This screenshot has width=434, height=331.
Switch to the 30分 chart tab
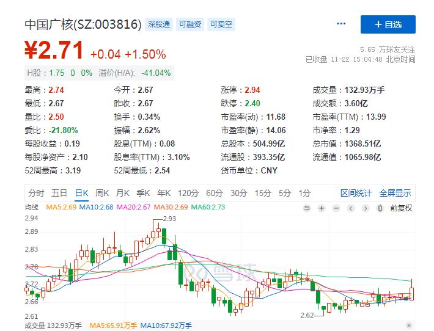pyautogui.click(x=238, y=193)
